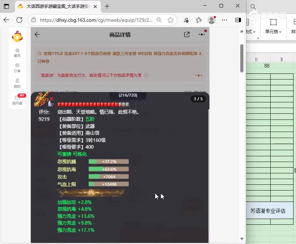Screen dimensions: 296x244
Task: Open 单元格 dropdown in spreadsheet ribbon
Action: point(273,26)
